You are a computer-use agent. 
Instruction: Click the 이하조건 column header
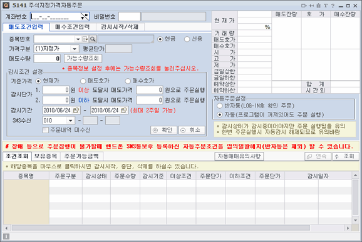240,176
